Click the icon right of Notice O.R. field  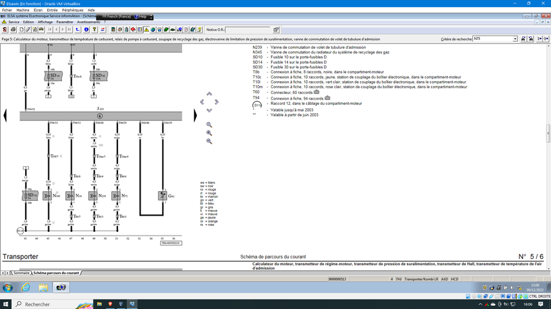(x=276, y=30)
